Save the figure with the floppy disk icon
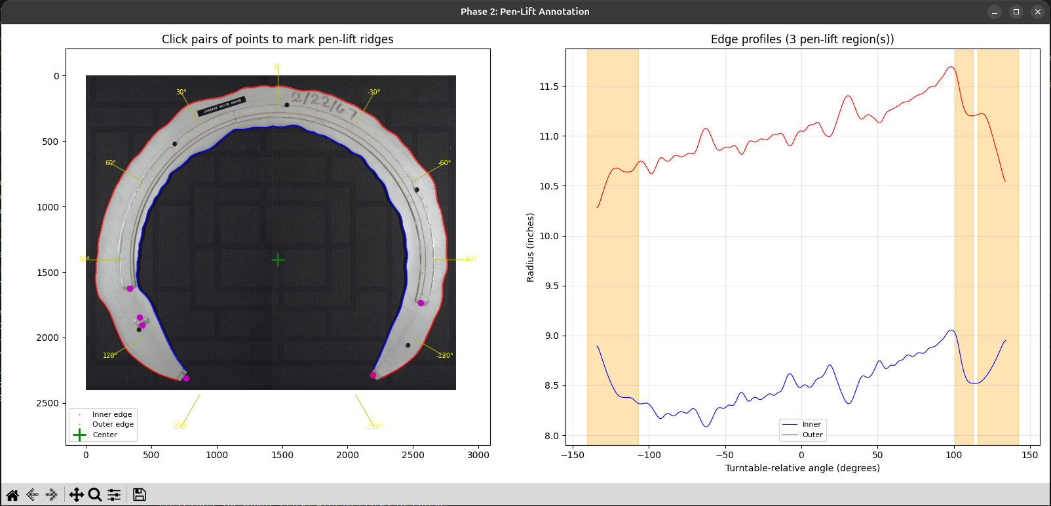 click(x=139, y=495)
